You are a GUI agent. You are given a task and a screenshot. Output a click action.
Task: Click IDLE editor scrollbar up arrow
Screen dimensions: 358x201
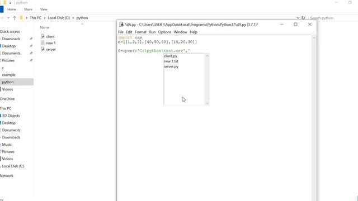(314, 38)
